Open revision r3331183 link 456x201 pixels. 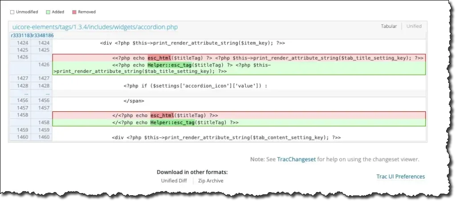click(21, 35)
